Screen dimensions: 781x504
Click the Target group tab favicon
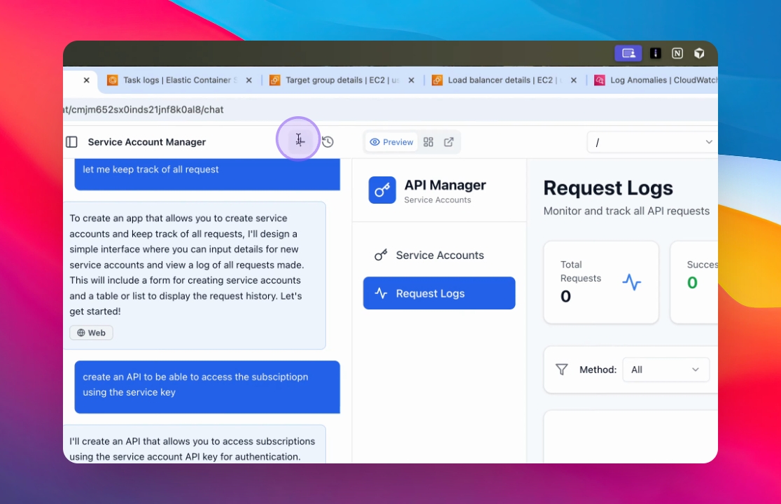click(x=275, y=80)
